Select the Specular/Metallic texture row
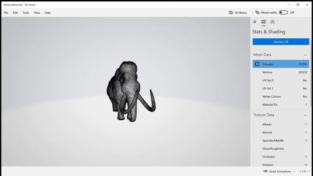Image resolution: width=313 pixels, height=176 pixels. click(281, 140)
